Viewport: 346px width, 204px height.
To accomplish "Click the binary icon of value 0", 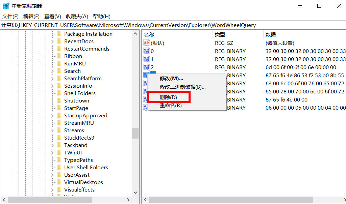I will [x=147, y=51].
